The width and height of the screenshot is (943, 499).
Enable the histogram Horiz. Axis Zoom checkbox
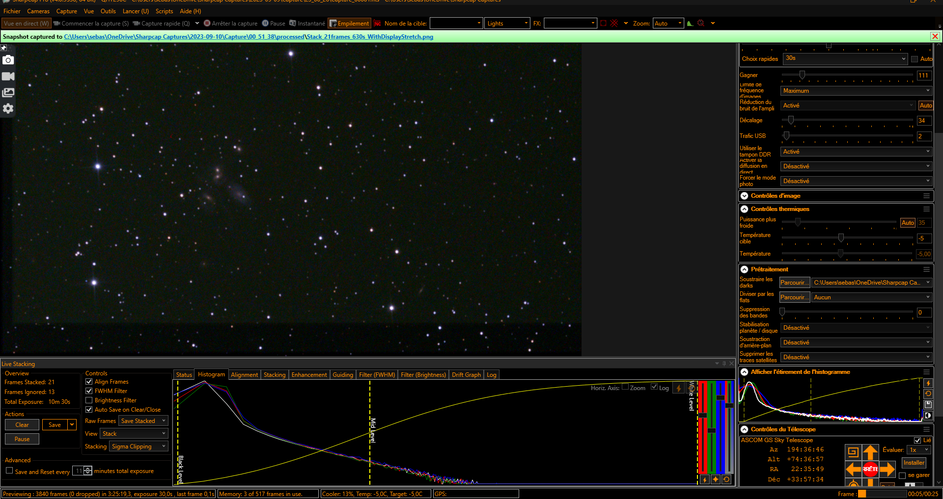(x=625, y=387)
